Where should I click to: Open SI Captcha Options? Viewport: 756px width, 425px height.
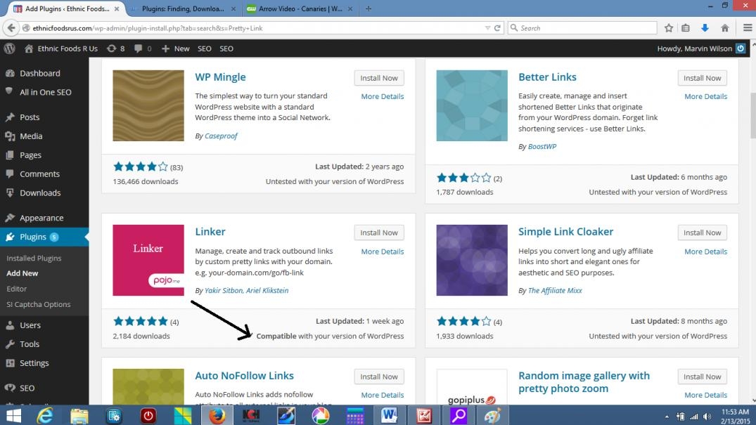click(39, 305)
